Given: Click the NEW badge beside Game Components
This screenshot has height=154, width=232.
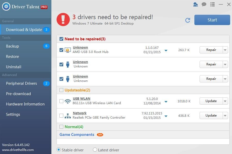Looking at the screenshot, I should pyautogui.click(x=100, y=135).
